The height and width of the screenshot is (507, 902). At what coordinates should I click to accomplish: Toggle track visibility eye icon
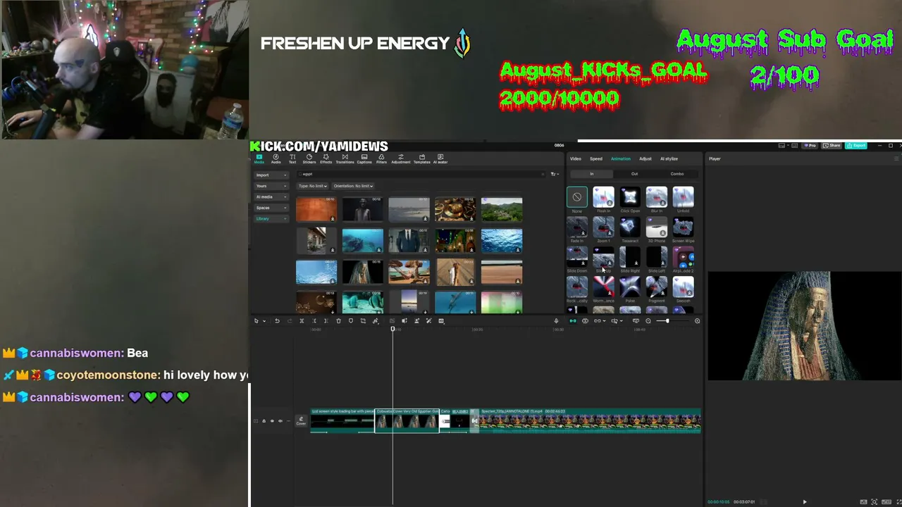coord(272,421)
